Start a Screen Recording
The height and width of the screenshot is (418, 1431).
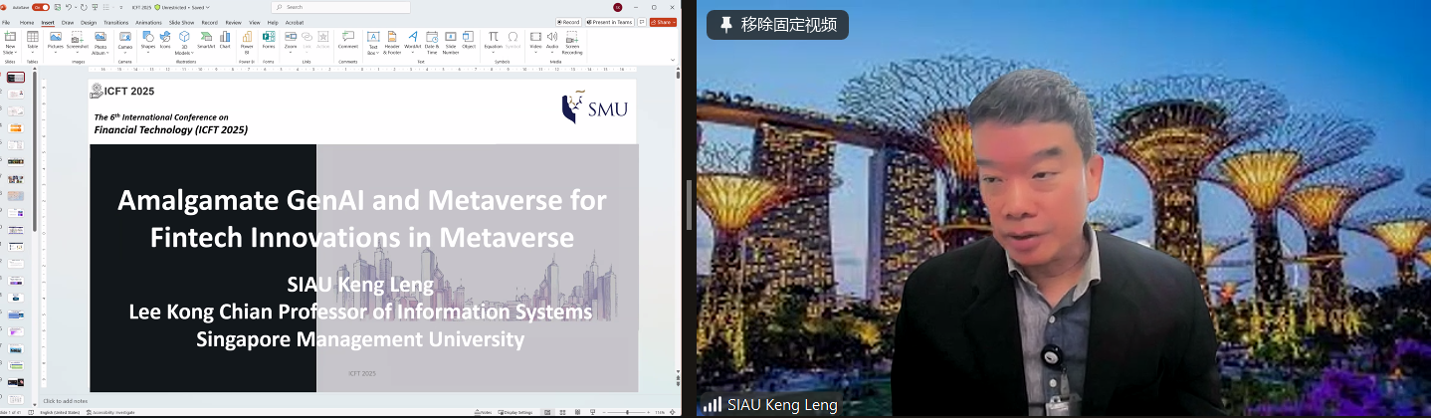(572, 40)
